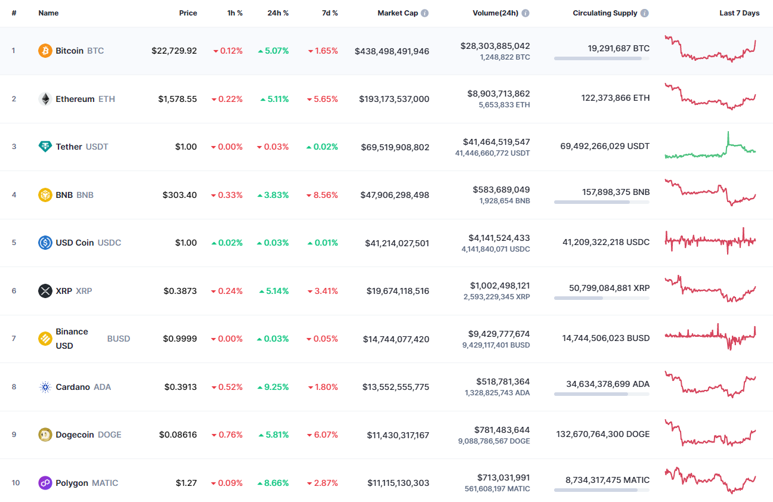Viewport: 773px width, 502px height.
Task: Select the USD Coin logo icon
Action: pos(44,243)
